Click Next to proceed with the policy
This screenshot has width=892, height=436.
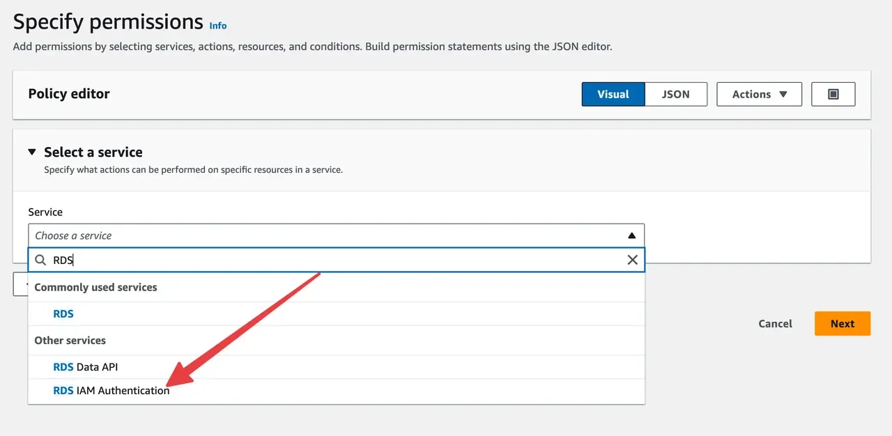pos(842,323)
